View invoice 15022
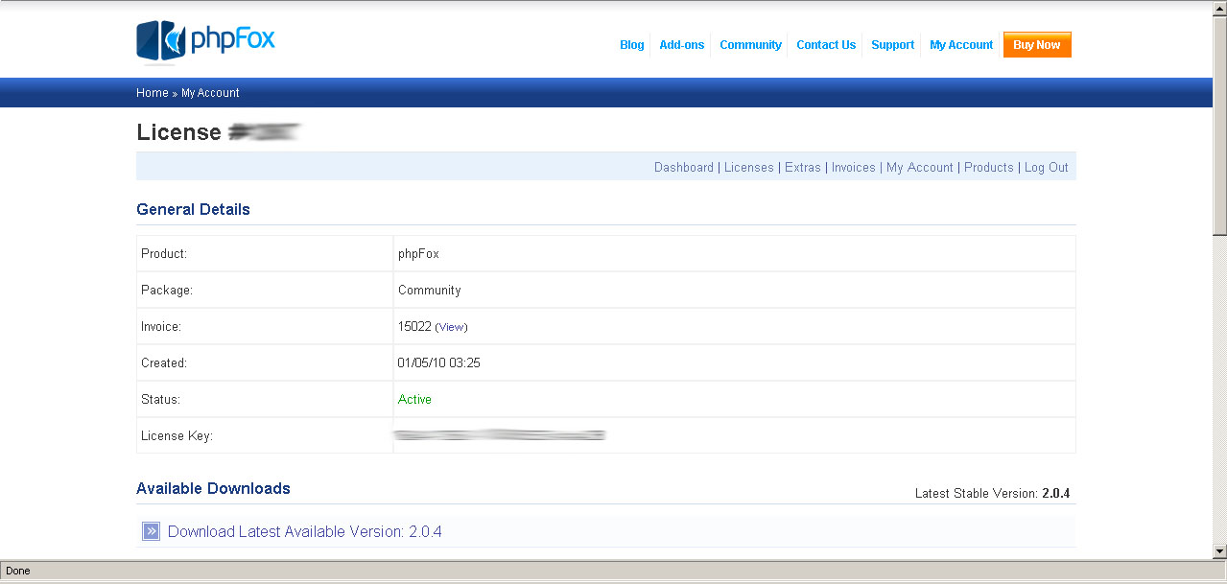The height and width of the screenshot is (584, 1227). (x=451, y=327)
